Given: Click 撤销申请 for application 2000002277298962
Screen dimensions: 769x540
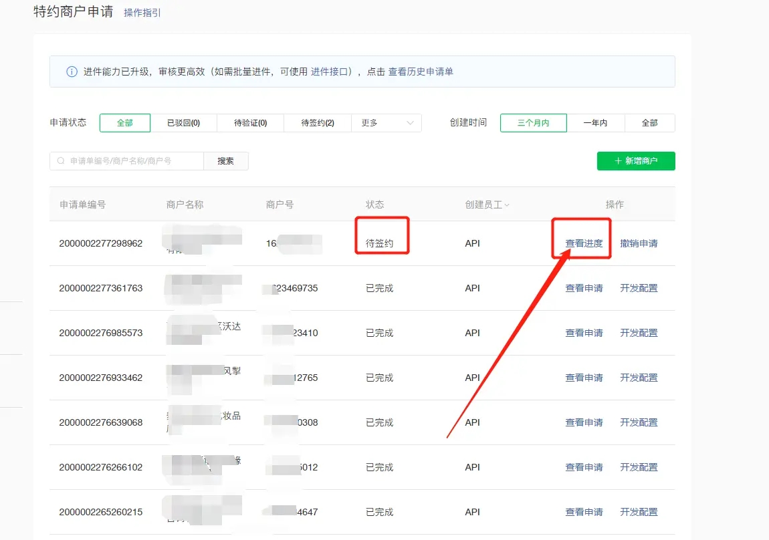Looking at the screenshot, I should [639, 243].
